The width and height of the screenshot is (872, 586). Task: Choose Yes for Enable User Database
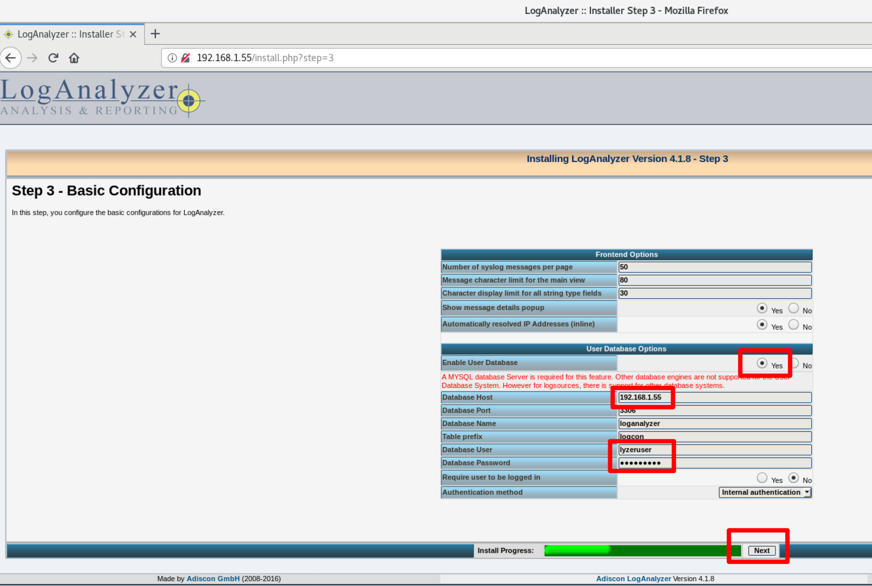762,363
